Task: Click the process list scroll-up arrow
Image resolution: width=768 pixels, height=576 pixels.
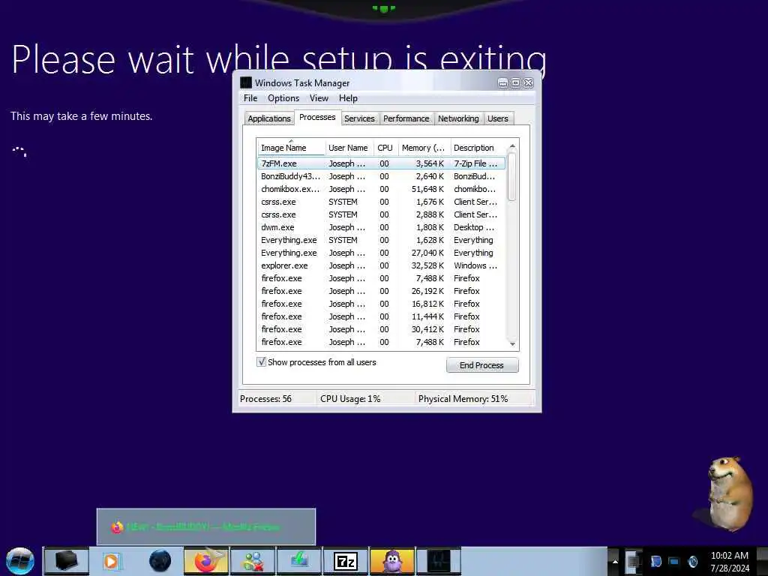Action: pyautogui.click(x=512, y=146)
